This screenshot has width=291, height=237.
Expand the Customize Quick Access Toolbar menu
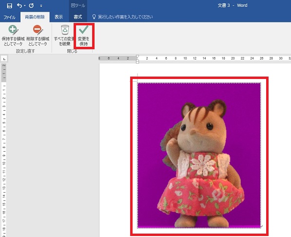tap(41, 6)
